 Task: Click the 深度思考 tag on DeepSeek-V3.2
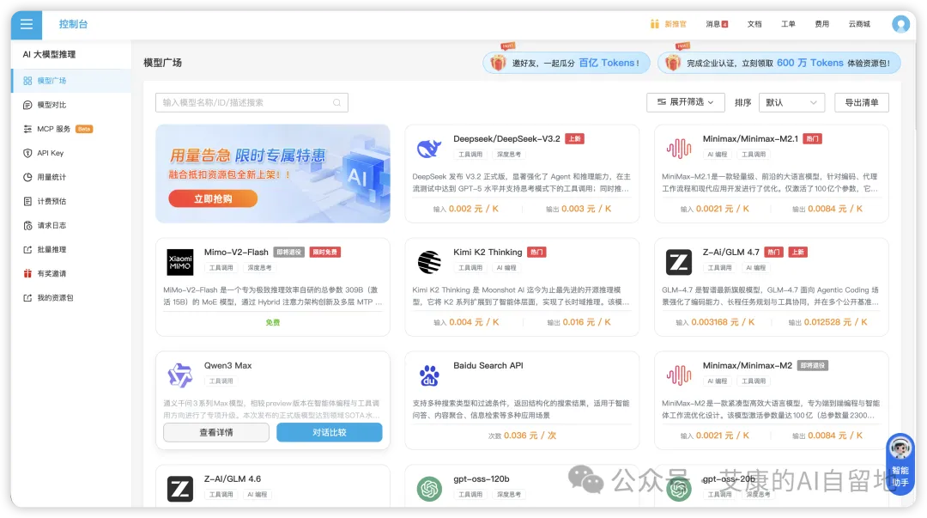509,155
